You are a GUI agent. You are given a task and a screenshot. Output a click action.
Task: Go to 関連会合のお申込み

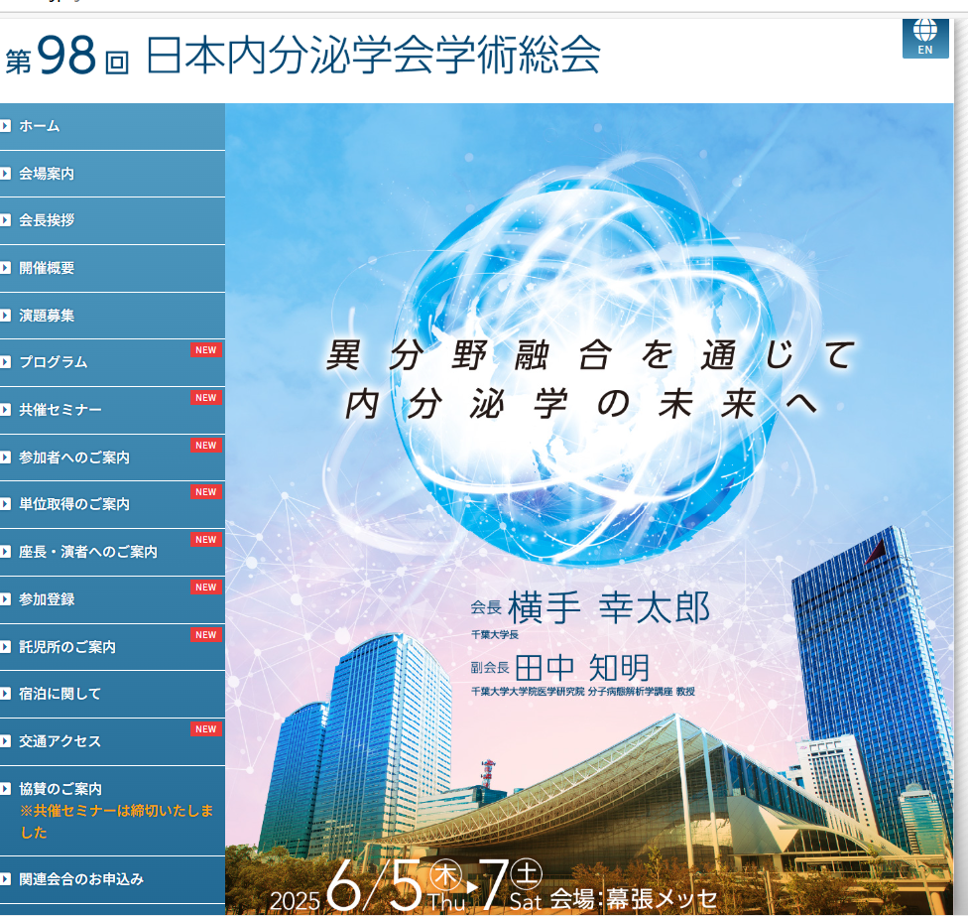(112, 880)
